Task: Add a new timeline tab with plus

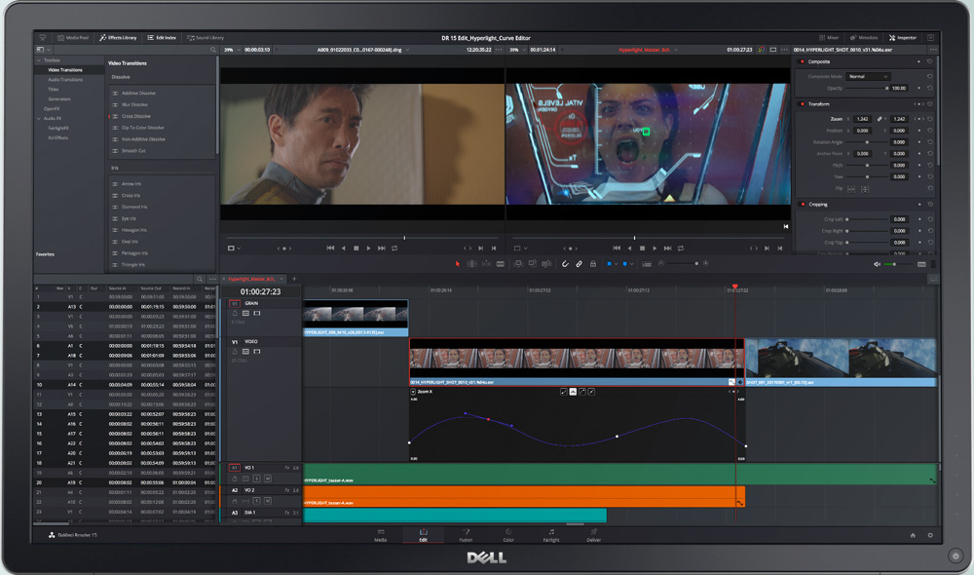Action: click(294, 279)
